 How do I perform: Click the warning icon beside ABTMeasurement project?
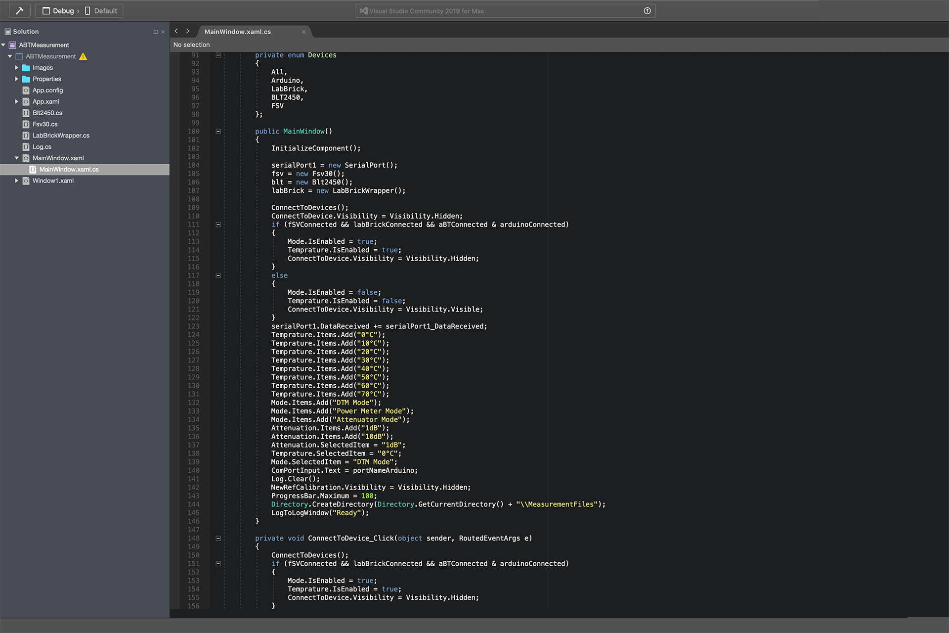coord(83,56)
